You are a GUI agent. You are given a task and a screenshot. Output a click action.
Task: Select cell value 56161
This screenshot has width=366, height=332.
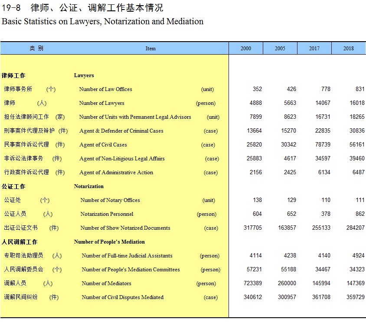click(357, 144)
